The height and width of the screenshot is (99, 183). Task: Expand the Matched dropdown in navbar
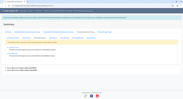[39, 11]
